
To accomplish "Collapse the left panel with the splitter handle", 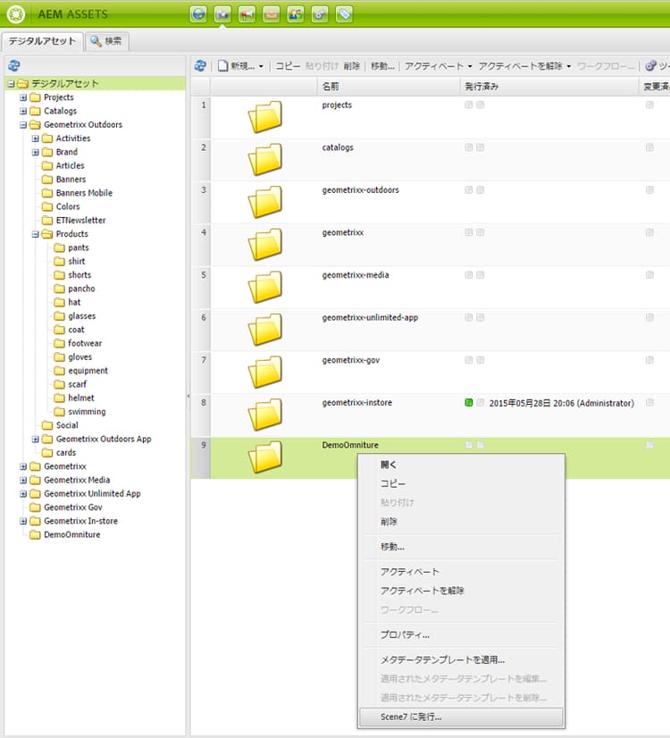I will tap(188, 396).
